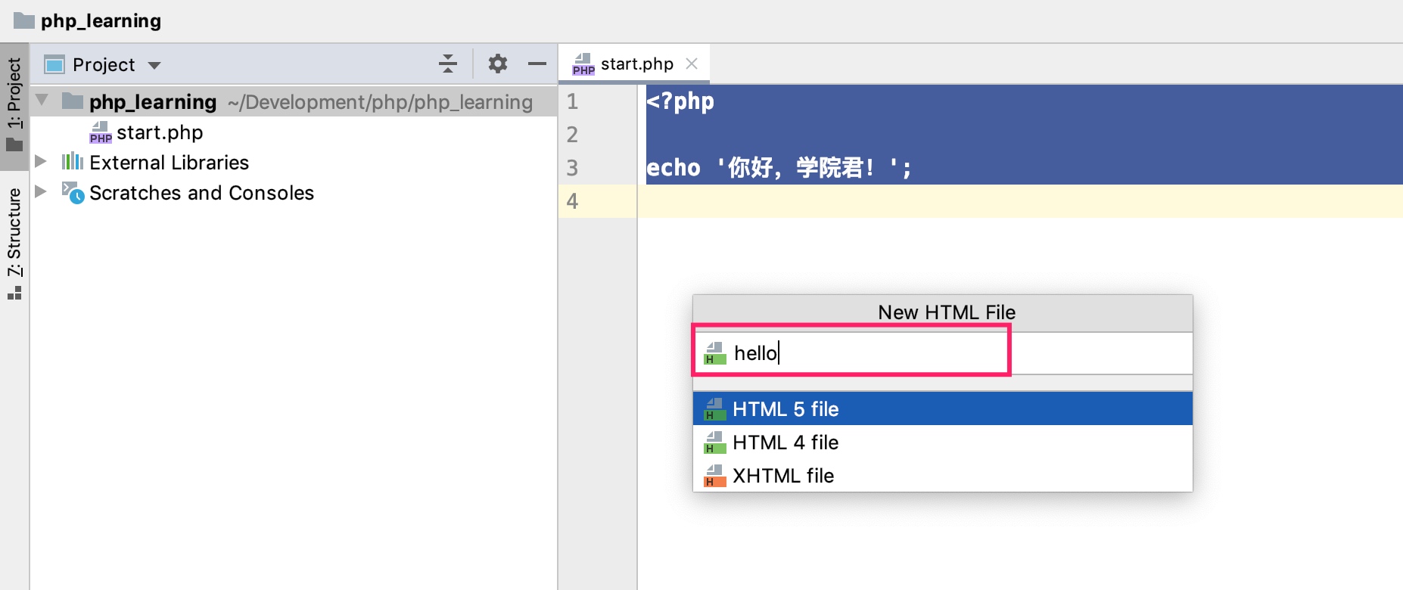This screenshot has width=1403, height=590.
Task: Collapse the php_learning root folder
Action: (x=42, y=101)
